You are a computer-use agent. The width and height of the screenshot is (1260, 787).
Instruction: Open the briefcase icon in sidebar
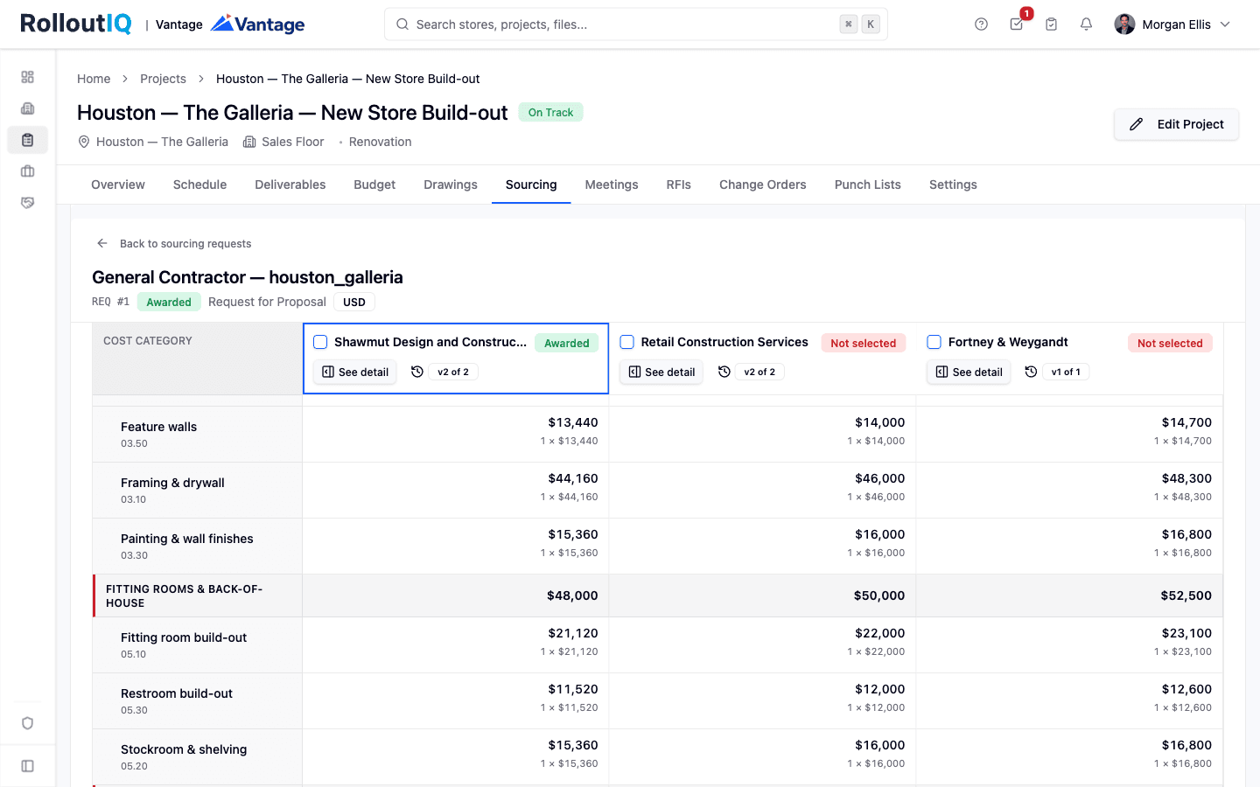coord(27,171)
